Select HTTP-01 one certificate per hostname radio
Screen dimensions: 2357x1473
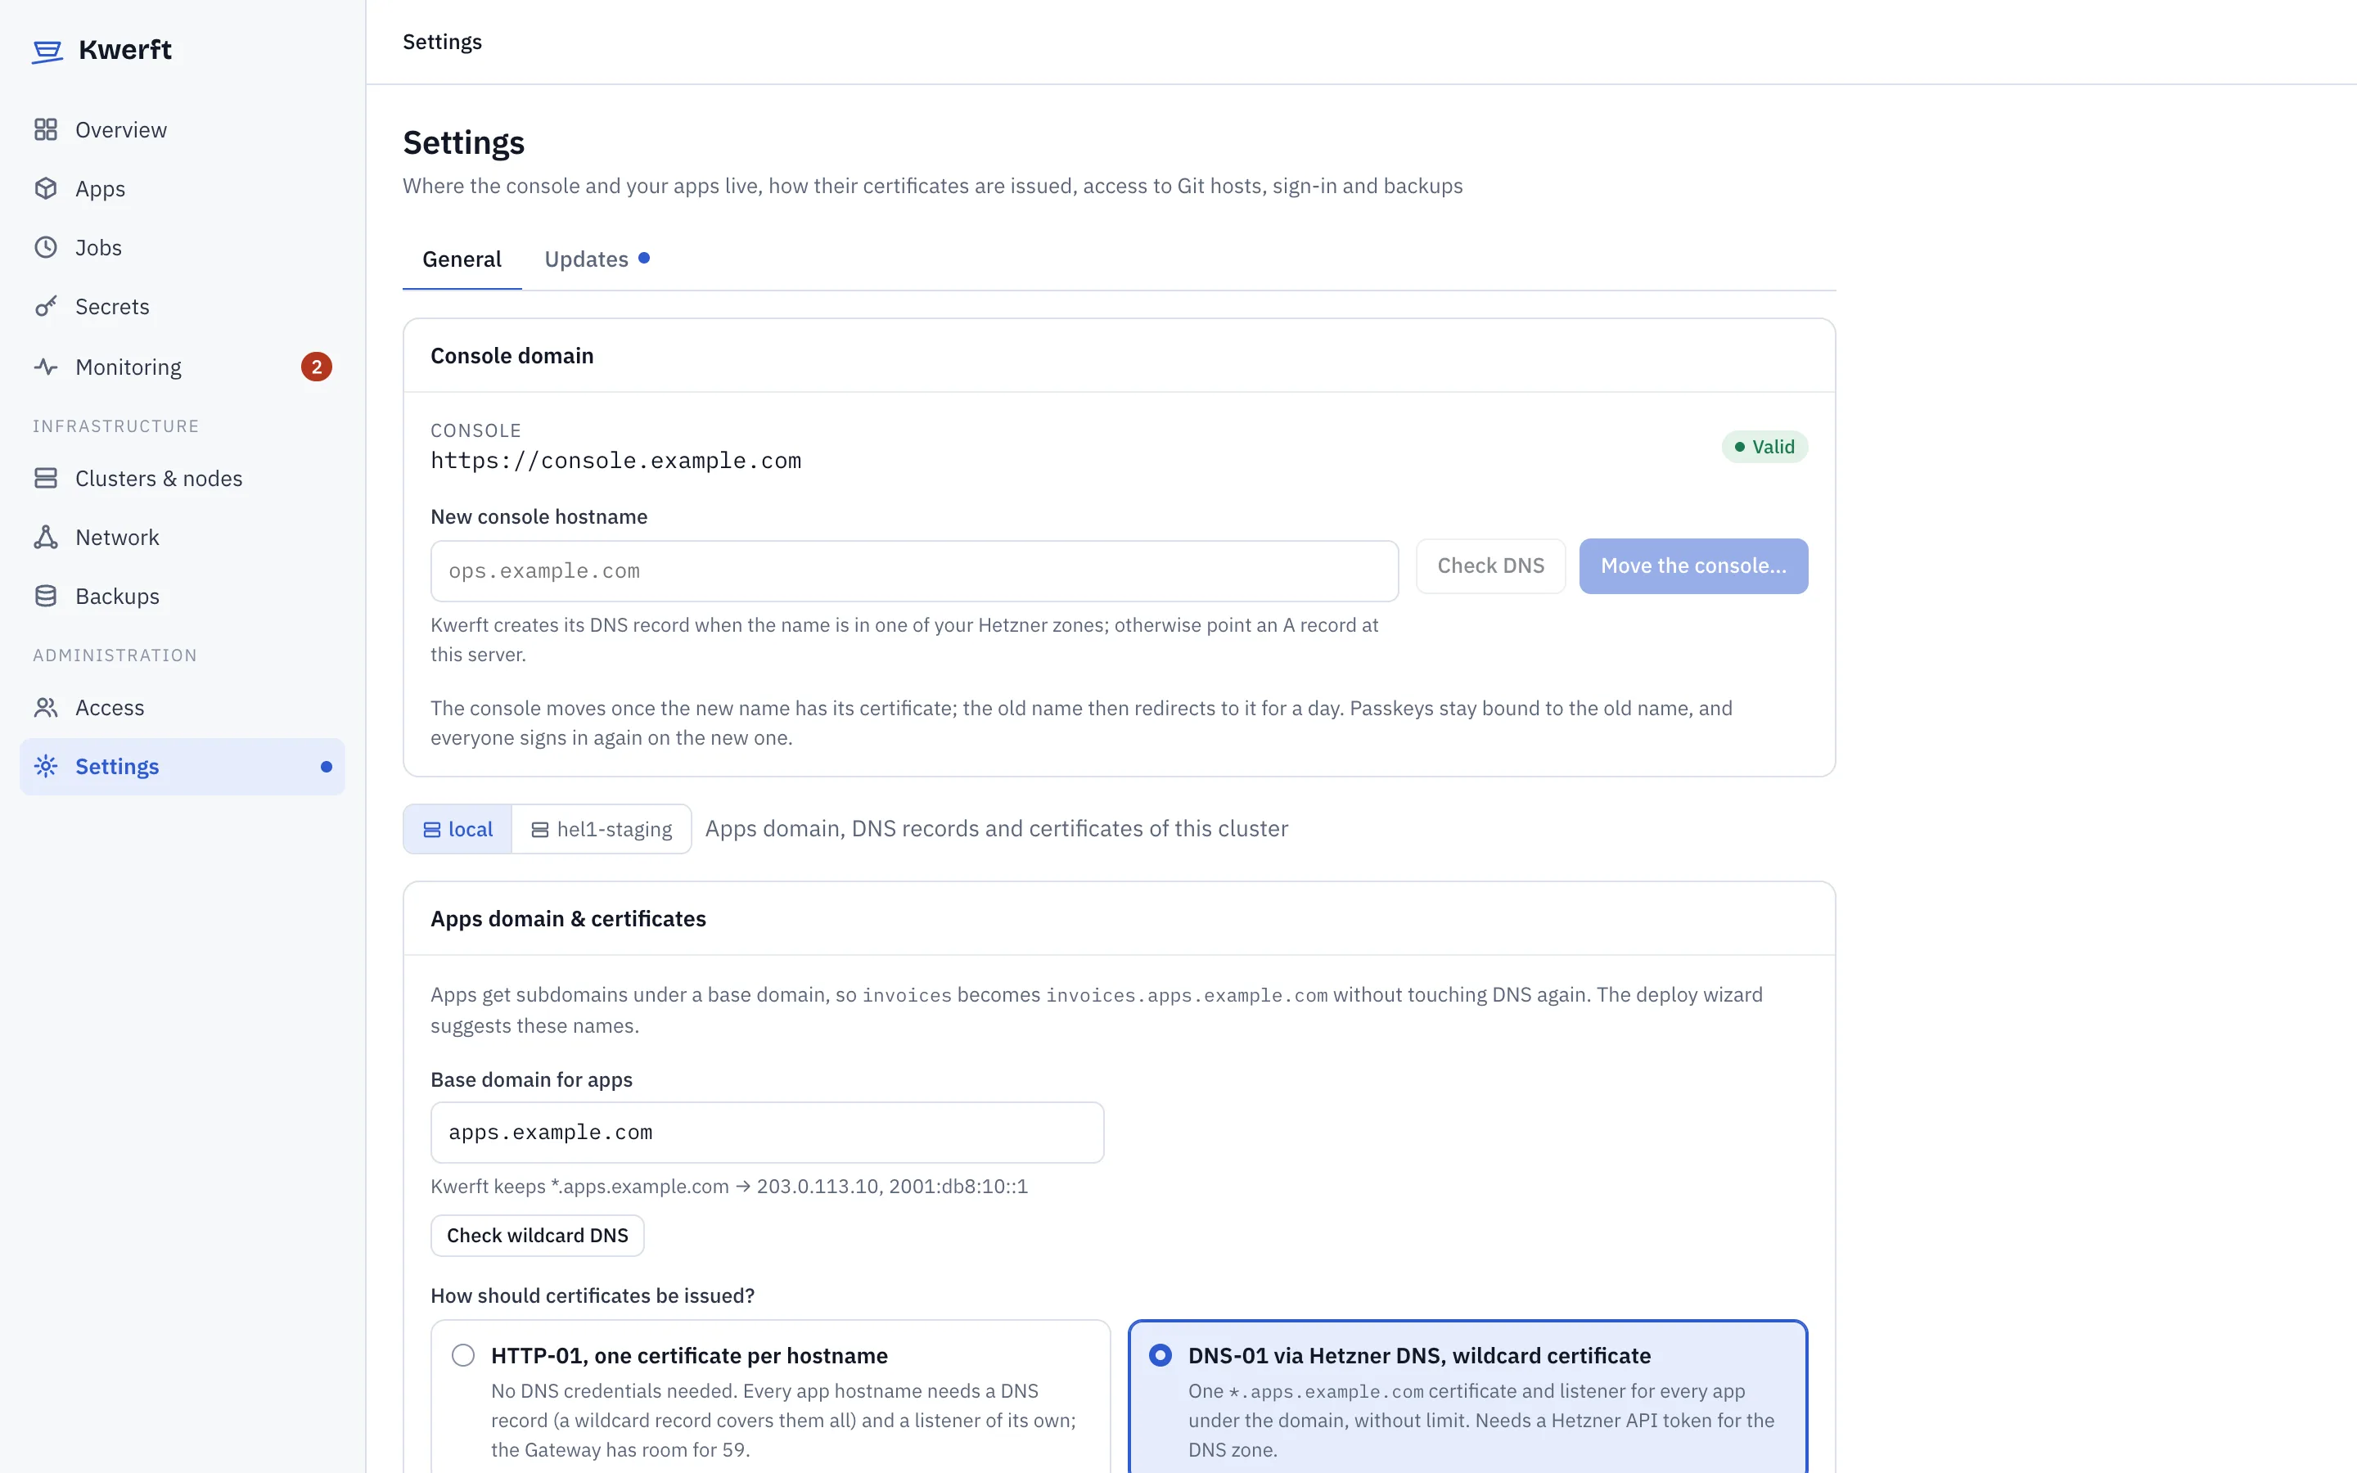pyautogui.click(x=463, y=1355)
